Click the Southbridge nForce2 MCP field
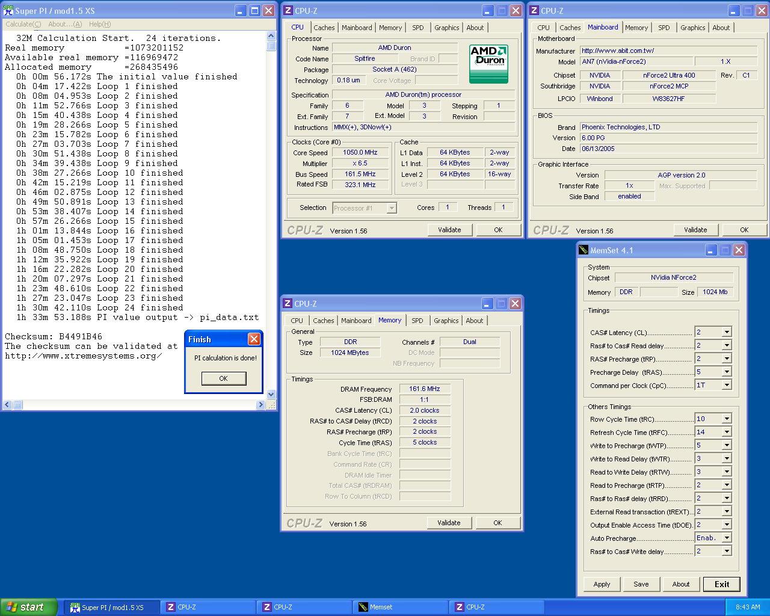The height and width of the screenshot is (616, 770). pyautogui.click(x=669, y=86)
